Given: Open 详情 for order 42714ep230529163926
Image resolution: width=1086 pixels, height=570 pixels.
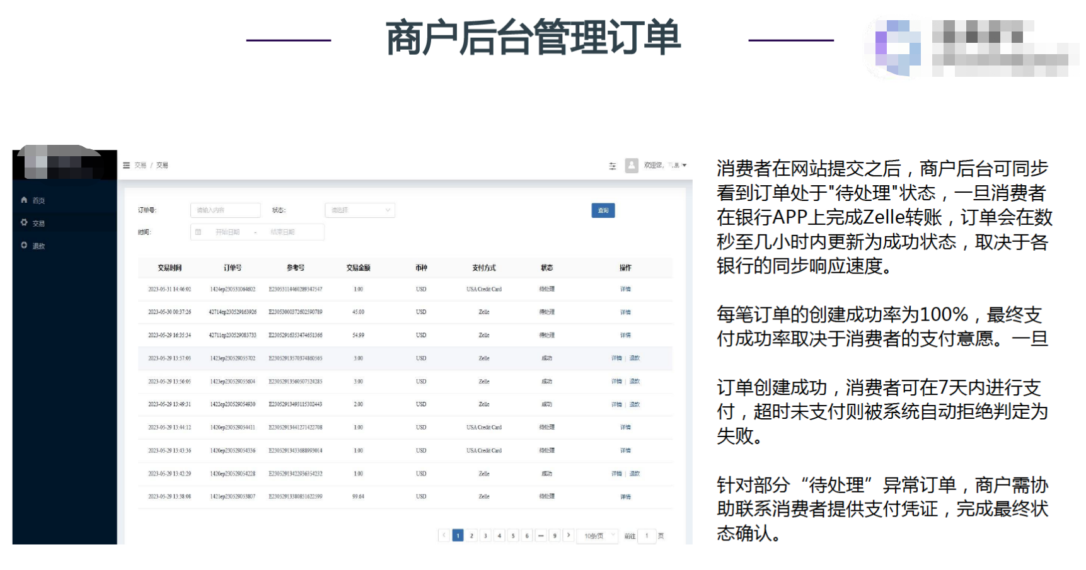Looking at the screenshot, I should pyautogui.click(x=625, y=312).
